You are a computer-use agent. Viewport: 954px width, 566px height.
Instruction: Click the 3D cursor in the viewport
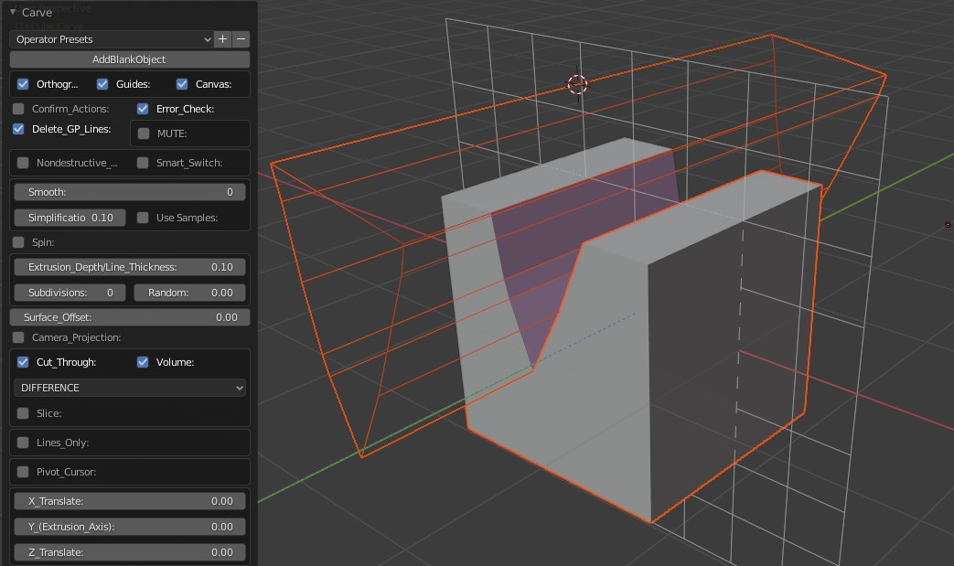click(x=577, y=84)
